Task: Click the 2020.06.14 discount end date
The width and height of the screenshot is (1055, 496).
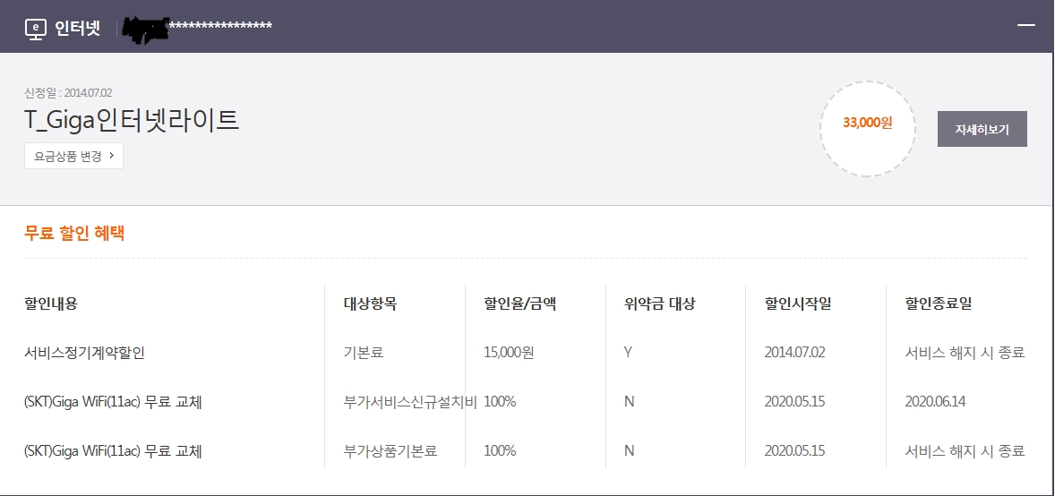Action: coord(935,401)
